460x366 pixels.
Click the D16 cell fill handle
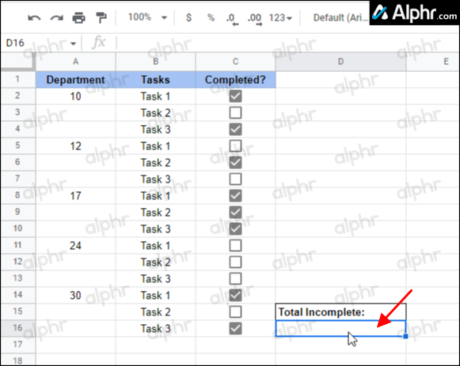tap(405, 337)
